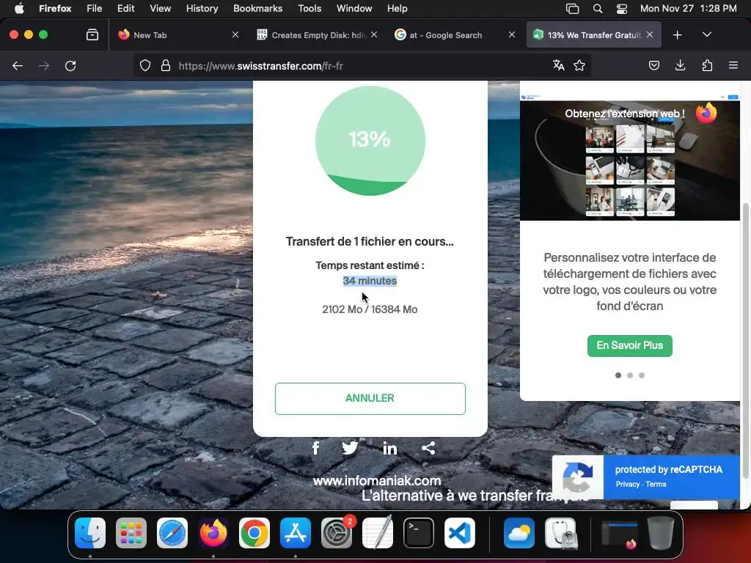The width and height of the screenshot is (751, 563).
Task: Open Safari from the Dock
Action: click(172, 533)
